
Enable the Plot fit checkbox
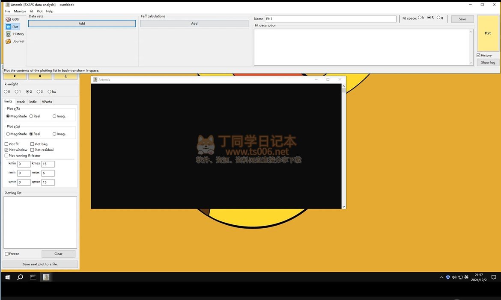click(6, 144)
